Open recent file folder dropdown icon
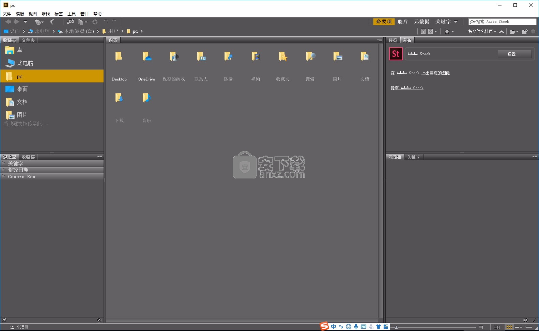 pos(514,32)
